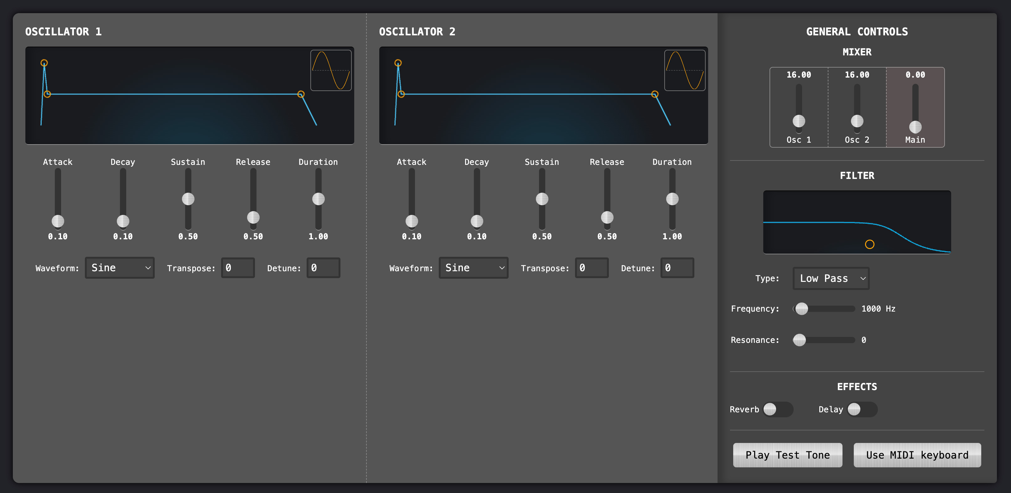Enable the Reverb effect switch
The height and width of the screenshot is (493, 1011).
point(777,409)
